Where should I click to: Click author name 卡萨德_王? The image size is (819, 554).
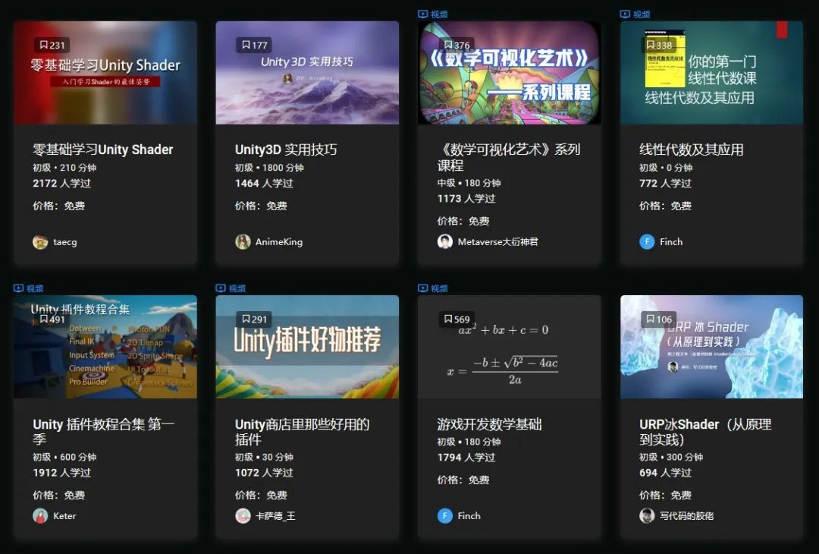tap(275, 516)
